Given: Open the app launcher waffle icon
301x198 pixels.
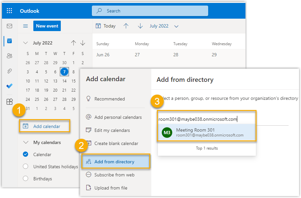Looking at the screenshot, I should [9, 11].
